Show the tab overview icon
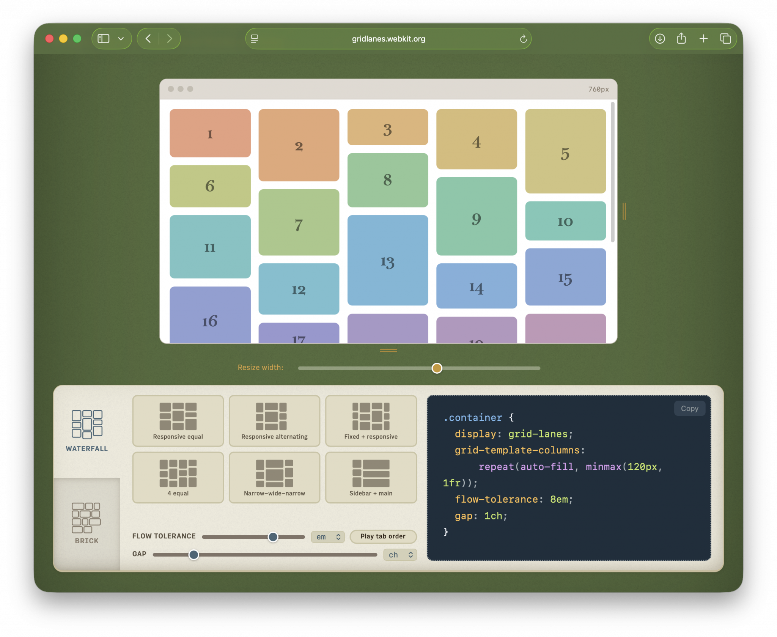This screenshot has width=777, height=637. pos(725,39)
